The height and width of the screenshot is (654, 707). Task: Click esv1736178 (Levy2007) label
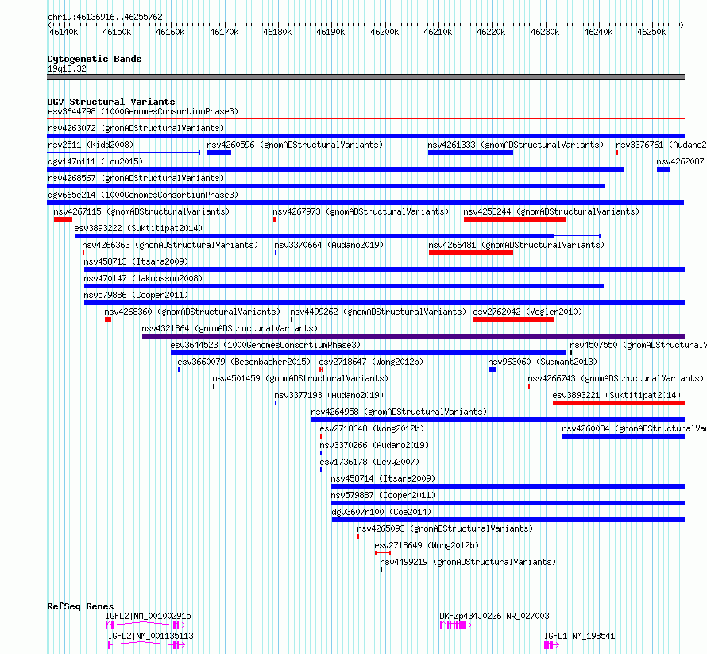pyautogui.click(x=369, y=462)
